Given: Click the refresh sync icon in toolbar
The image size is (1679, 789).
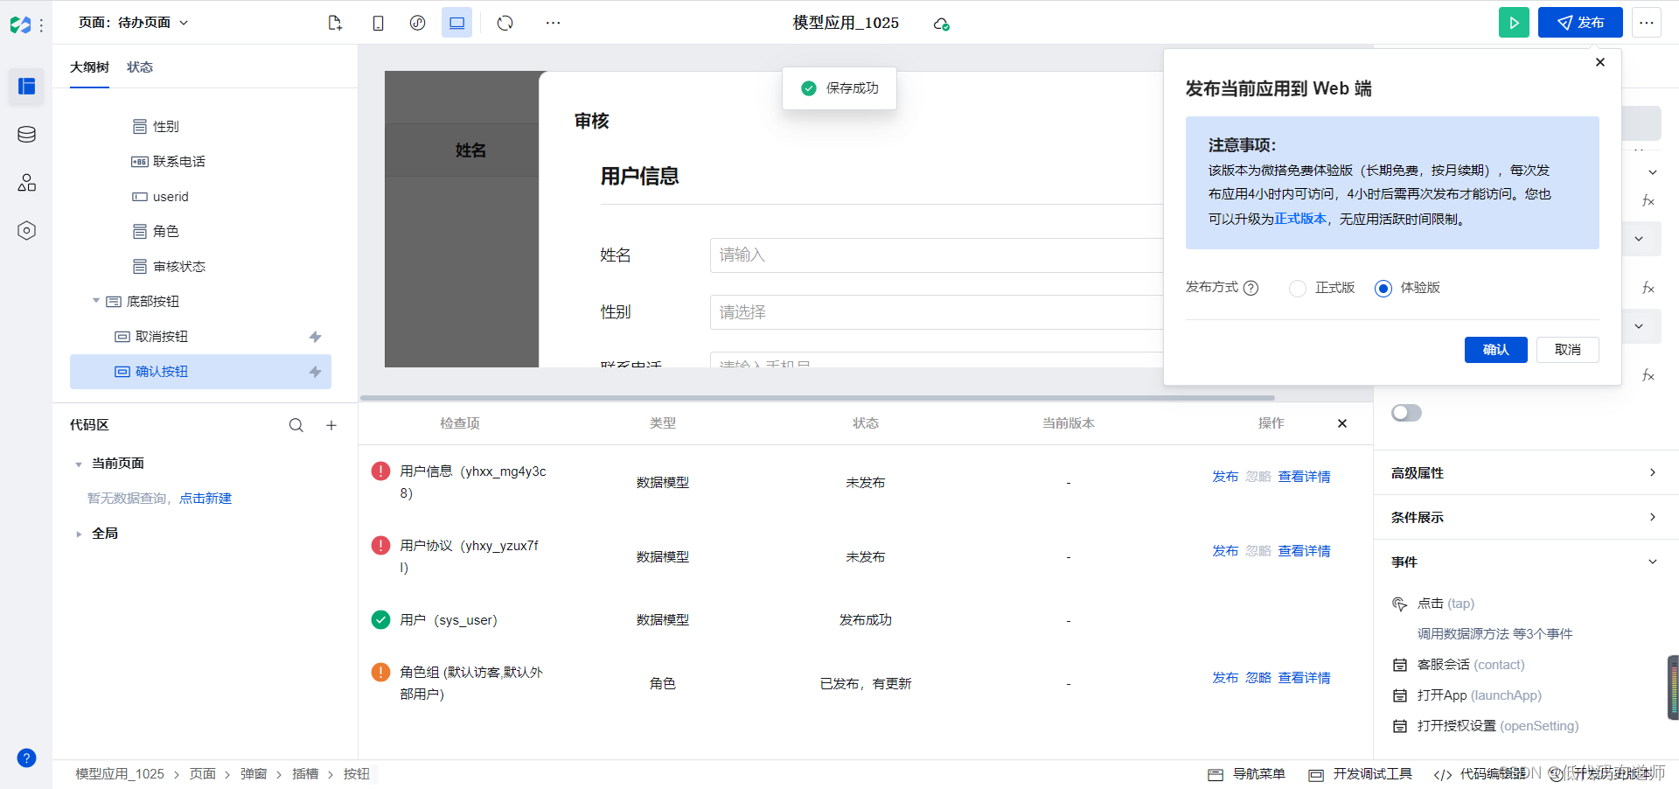Looking at the screenshot, I should 505,23.
